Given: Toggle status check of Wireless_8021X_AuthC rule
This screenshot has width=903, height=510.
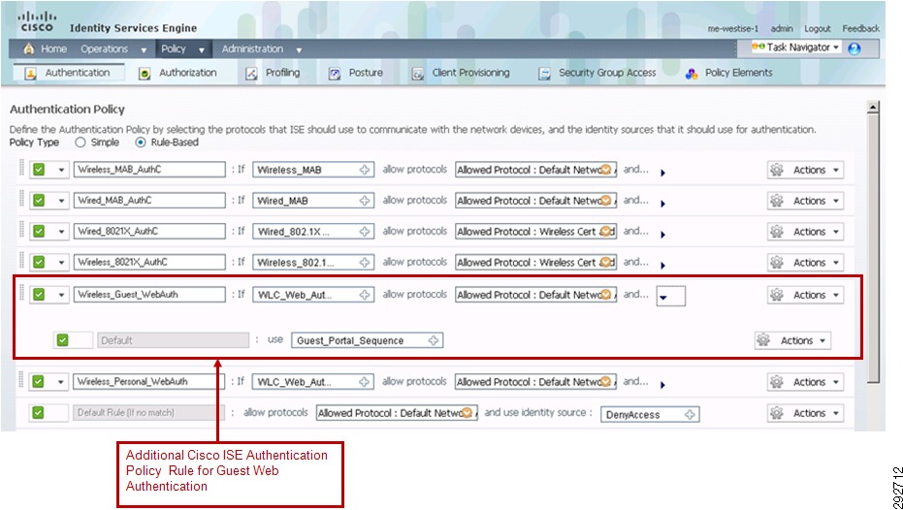Looking at the screenshot, I should pos(39,263).
